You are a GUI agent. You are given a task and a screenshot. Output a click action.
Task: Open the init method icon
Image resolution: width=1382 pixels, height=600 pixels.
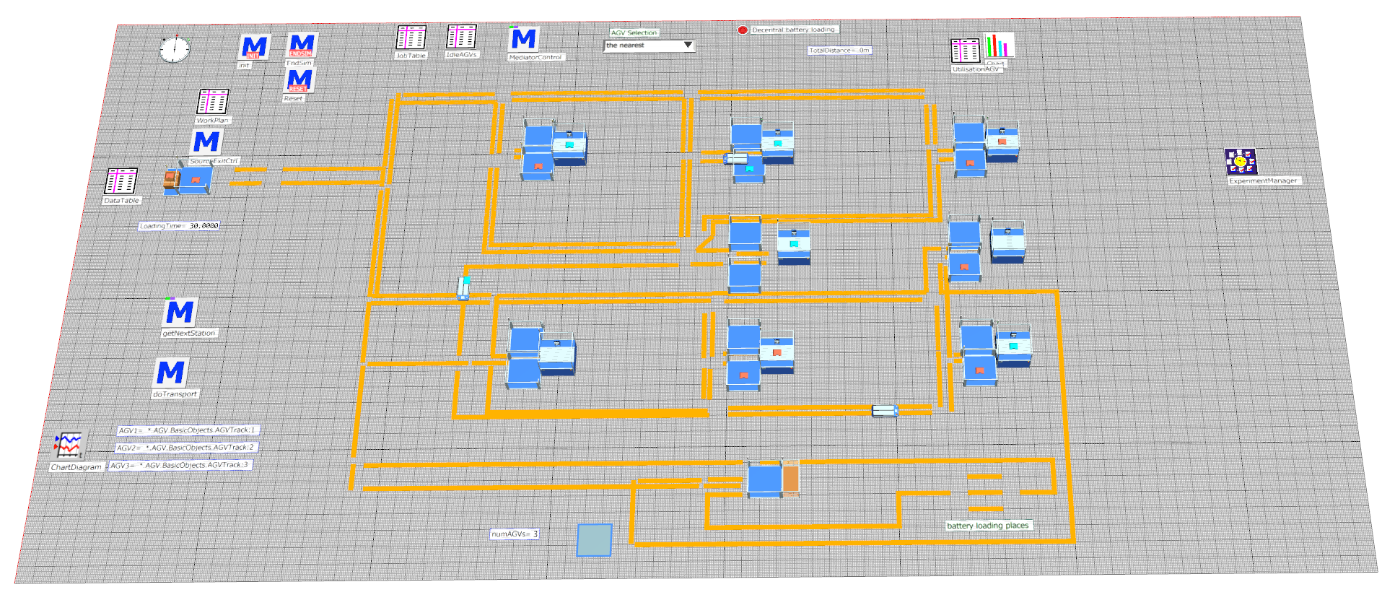pos(254,48)
